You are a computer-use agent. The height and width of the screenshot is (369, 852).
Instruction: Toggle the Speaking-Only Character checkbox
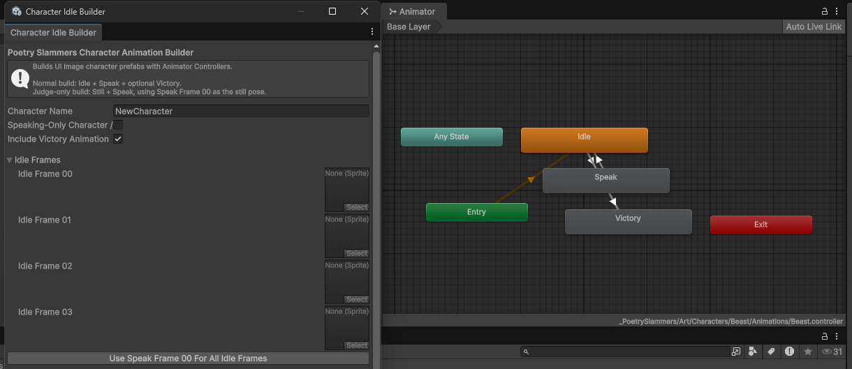coord(118,125)
